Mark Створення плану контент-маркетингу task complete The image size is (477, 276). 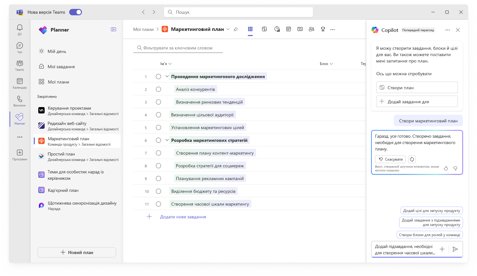[x=158, y=153]
